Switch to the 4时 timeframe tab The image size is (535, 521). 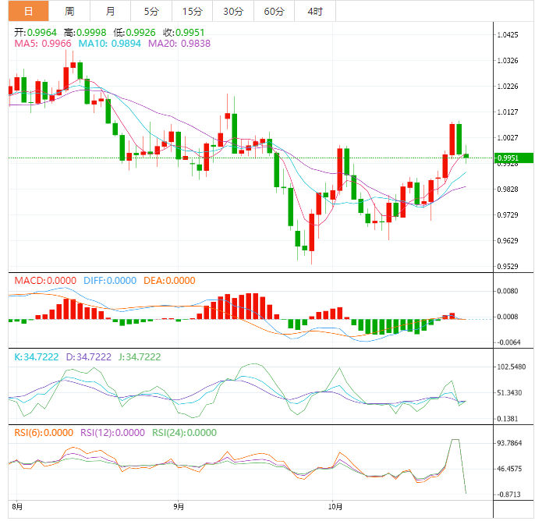pos(315,11)
